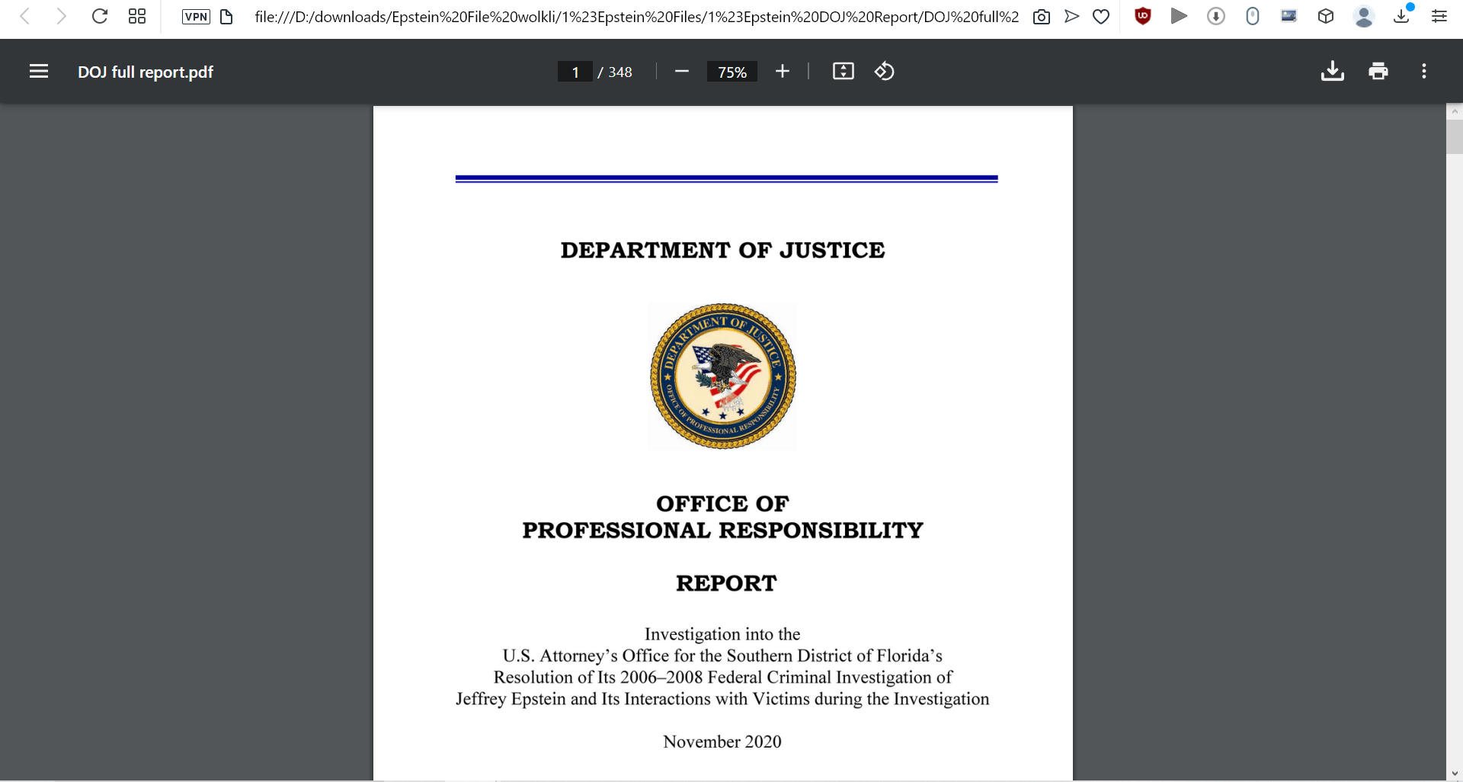The width and height of the screenshot is (1463, 782).
Task: Click the 'Resolution of Its 2006–2008' line
Action: [722, 678]
